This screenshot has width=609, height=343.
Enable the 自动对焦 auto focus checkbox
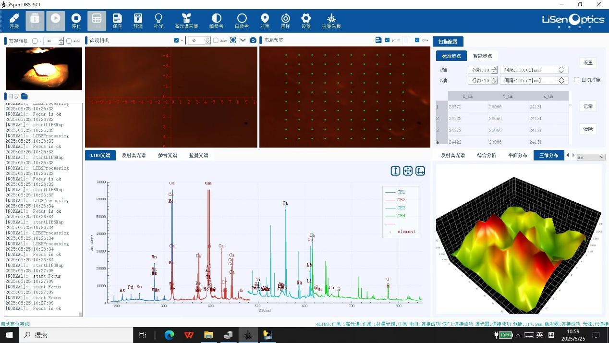pyautogui.click(x=577, y=80)
